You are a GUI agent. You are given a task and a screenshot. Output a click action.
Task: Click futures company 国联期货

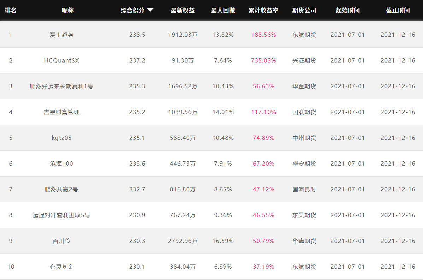304,112
